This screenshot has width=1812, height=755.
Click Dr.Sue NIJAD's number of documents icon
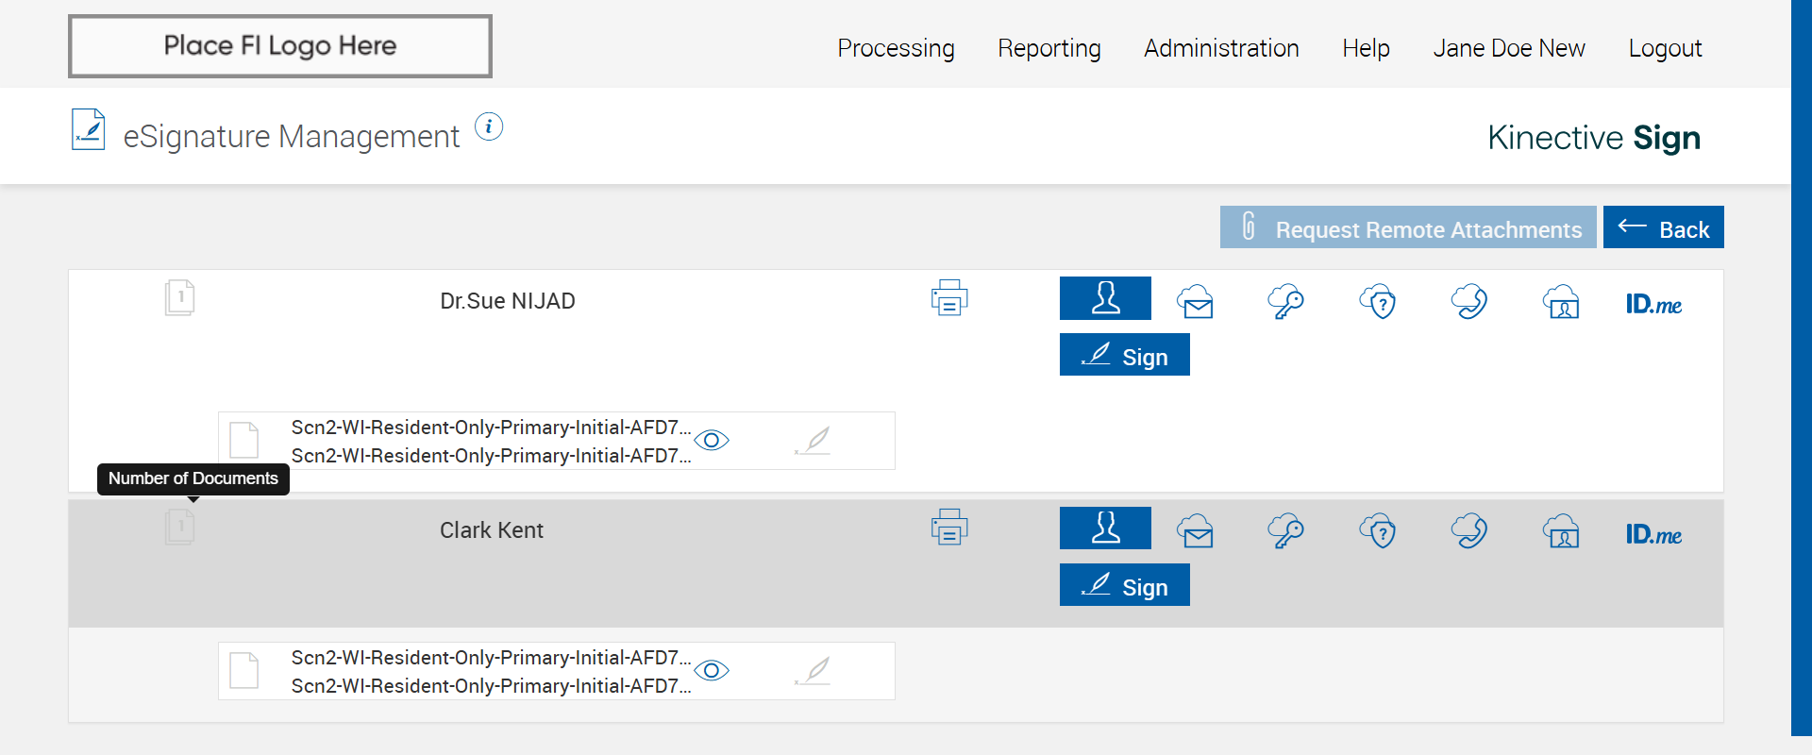coord(179,298)
